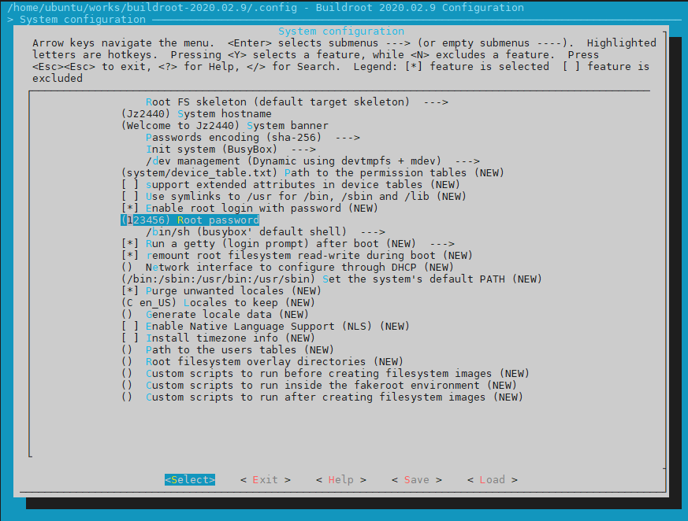Viewport: 688px width, 521px height.
Task: Select Custom scripts inside fakeroot environment
Action: 319,386
